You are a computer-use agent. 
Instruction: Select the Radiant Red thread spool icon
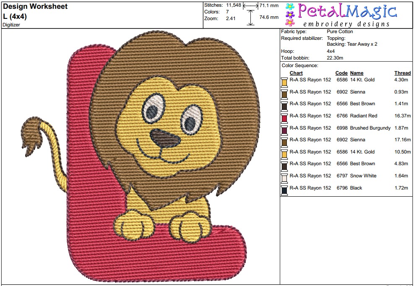click(284, 118)
